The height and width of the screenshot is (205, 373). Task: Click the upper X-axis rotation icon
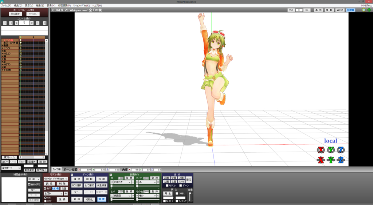(x=321, y=150)
